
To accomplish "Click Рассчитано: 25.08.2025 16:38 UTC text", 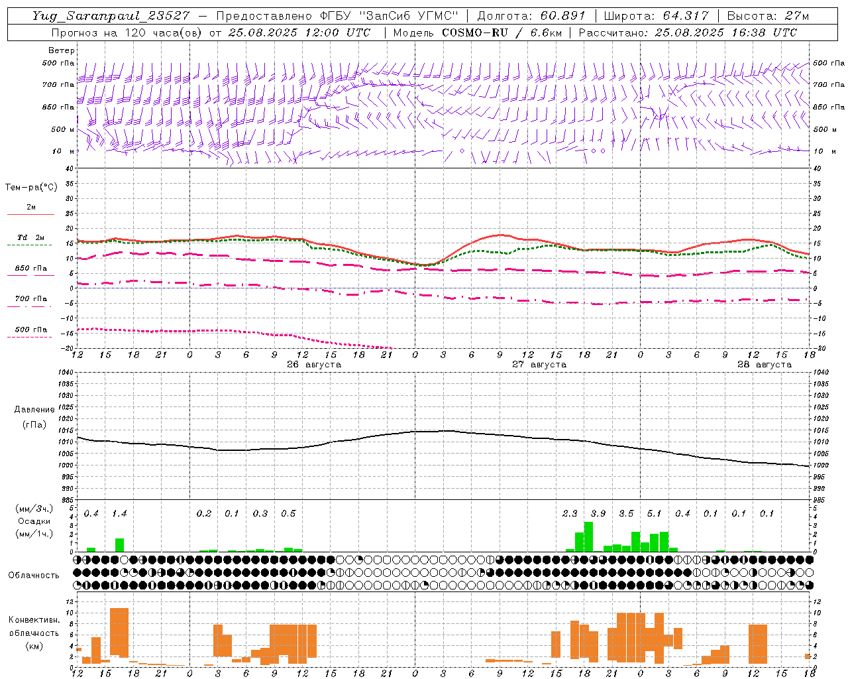I will click(688, 32).
